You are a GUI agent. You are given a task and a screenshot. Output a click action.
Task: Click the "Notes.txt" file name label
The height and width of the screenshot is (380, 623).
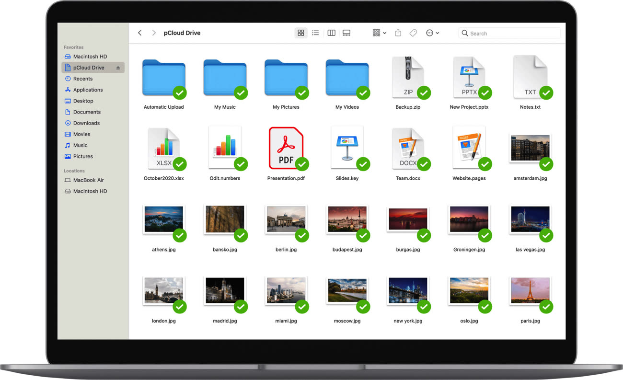pyautogui.click(x=530, y=107)
